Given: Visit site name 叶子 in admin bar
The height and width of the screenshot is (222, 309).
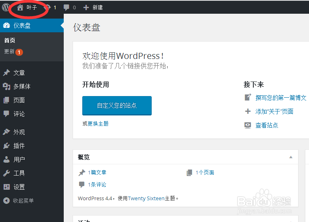Looking at the screenshot, I should [32, 8].
